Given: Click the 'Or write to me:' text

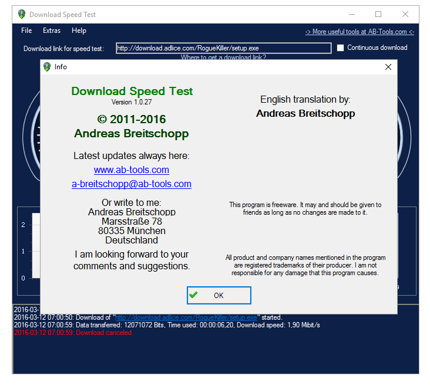Looking at the screenshot, I should coord(132,203).
